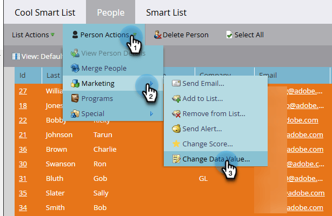Viewport: 332px width, 216px height.
Task: Open person Id 22 link
Action: click(23, 120)
